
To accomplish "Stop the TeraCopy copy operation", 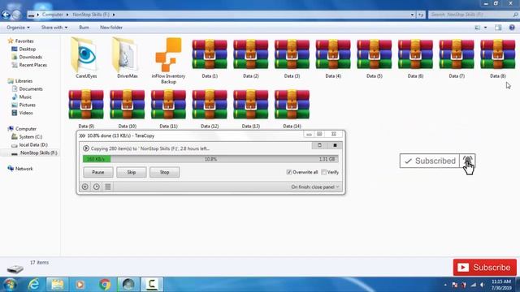I will [164, 172].
